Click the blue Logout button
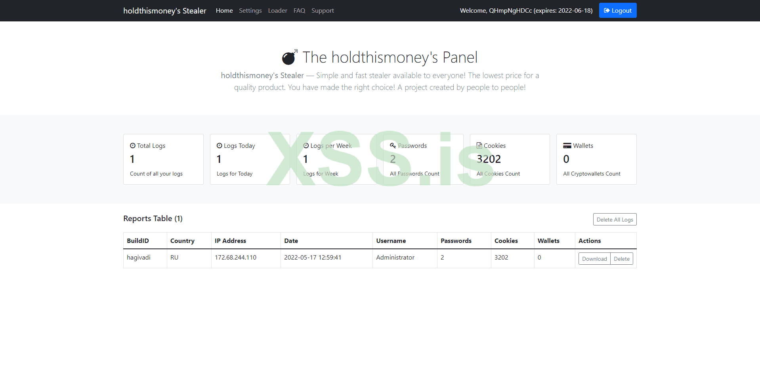 click(618, 10)
